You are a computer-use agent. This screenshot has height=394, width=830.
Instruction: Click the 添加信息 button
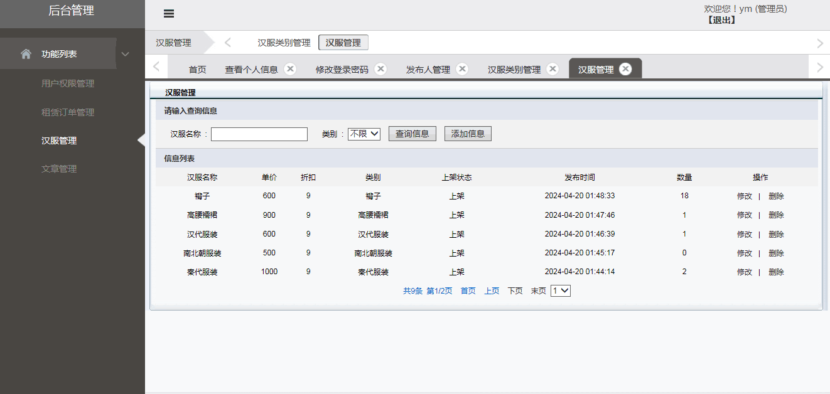pos(468,134)
